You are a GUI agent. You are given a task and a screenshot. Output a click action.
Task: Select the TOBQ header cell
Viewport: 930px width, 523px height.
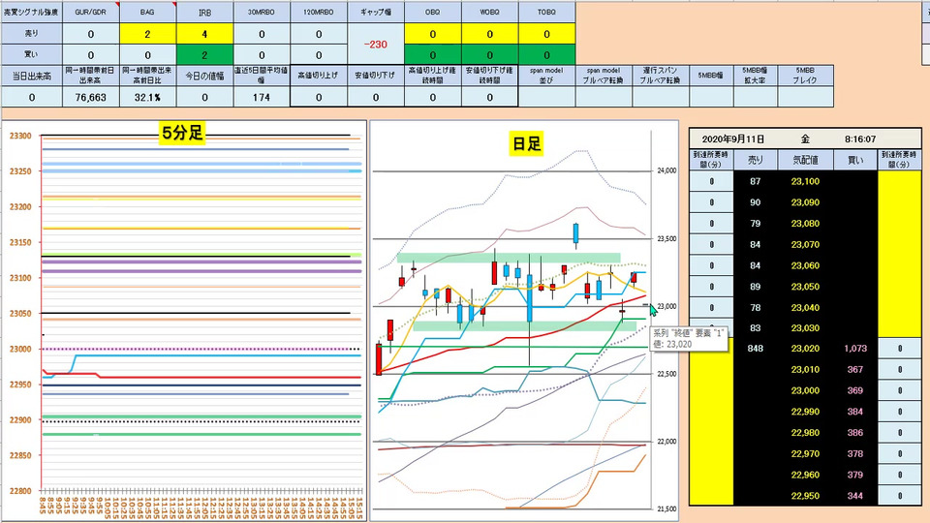point(546,12)
